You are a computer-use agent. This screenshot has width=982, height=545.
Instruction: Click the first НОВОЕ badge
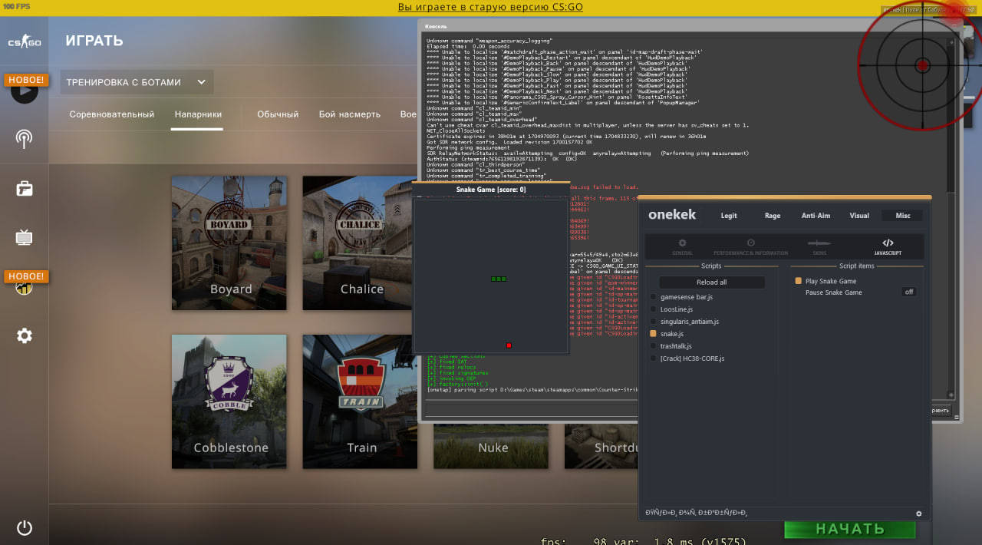point(27,80)
